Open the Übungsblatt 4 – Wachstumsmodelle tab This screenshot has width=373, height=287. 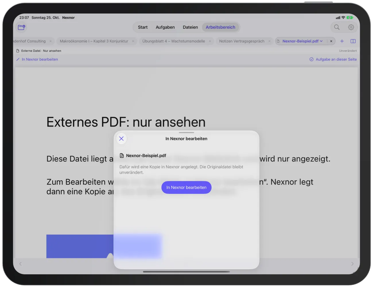(x=174, y=41)
